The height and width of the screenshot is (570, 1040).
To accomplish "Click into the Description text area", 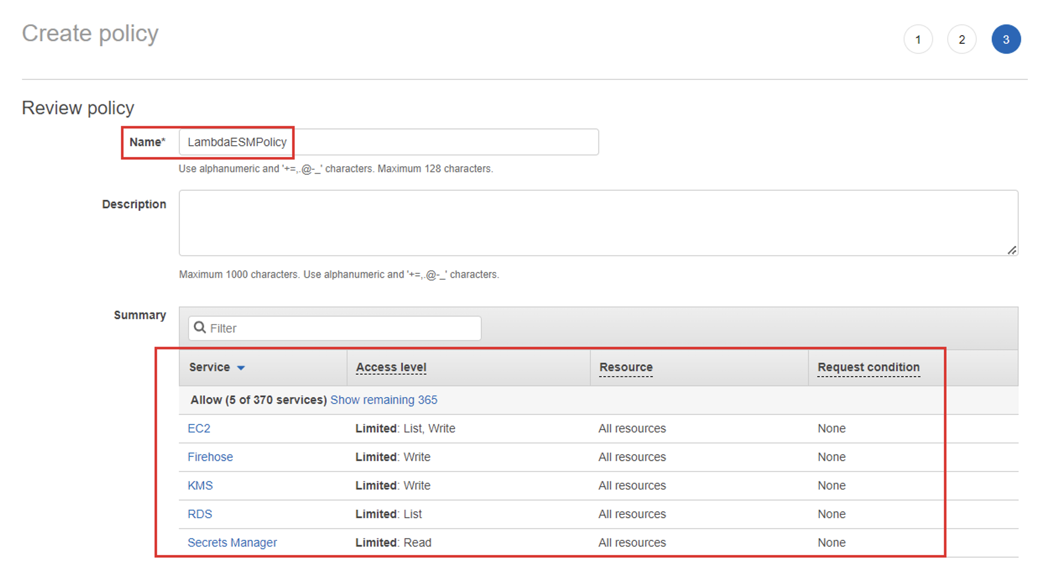I will [598, 223].
